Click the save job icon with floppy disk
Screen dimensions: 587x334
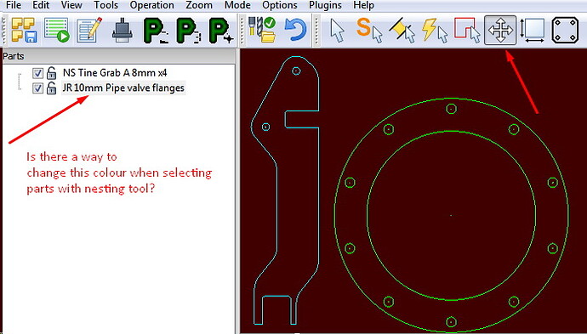[25, 30]
